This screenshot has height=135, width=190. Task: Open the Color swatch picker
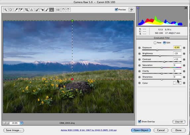click(177, 83)
